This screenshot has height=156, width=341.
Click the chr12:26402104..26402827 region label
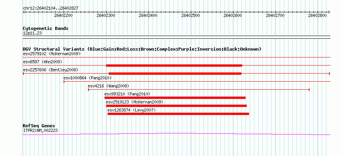(51, 8)
